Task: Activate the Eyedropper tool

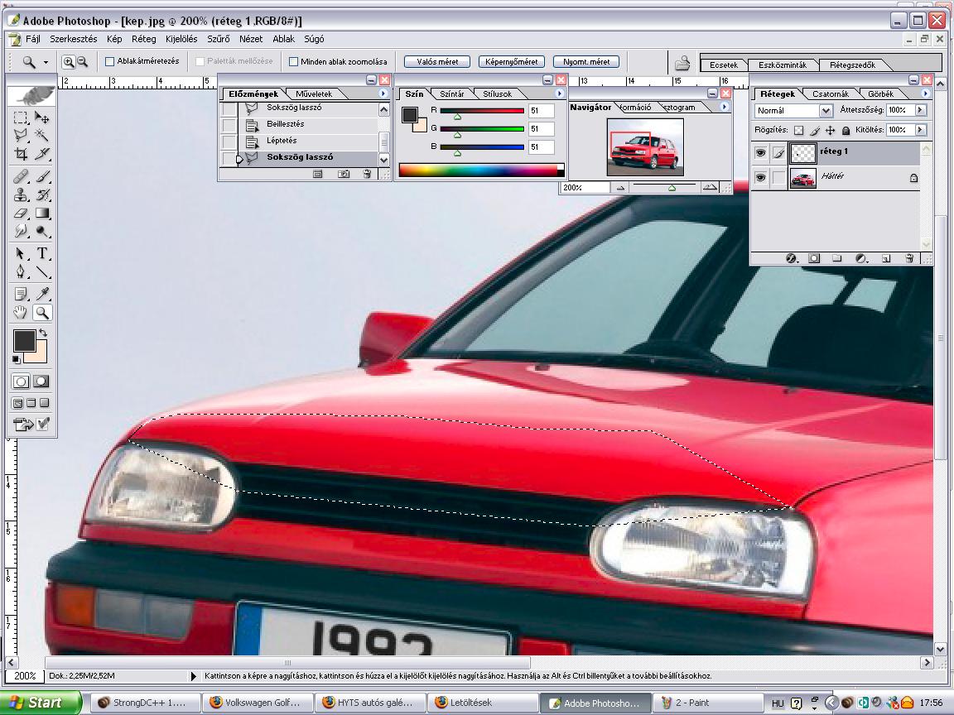Action: [42, 293]
